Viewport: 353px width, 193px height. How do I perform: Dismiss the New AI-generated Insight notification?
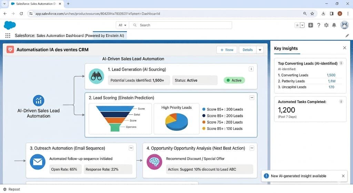pos(343,176)
